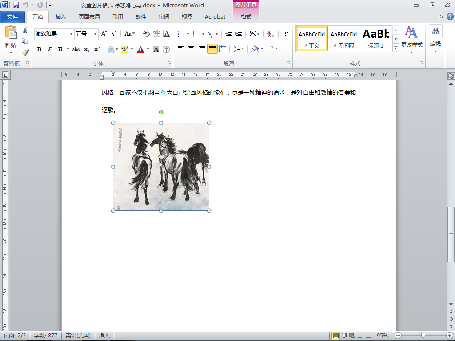Click the Paste clipboard icon

tap(11, 32)
